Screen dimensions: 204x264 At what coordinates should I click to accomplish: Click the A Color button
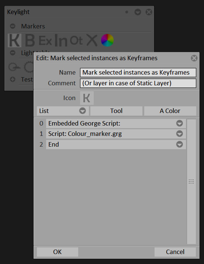pyautogui.click(x=170, y=111)
